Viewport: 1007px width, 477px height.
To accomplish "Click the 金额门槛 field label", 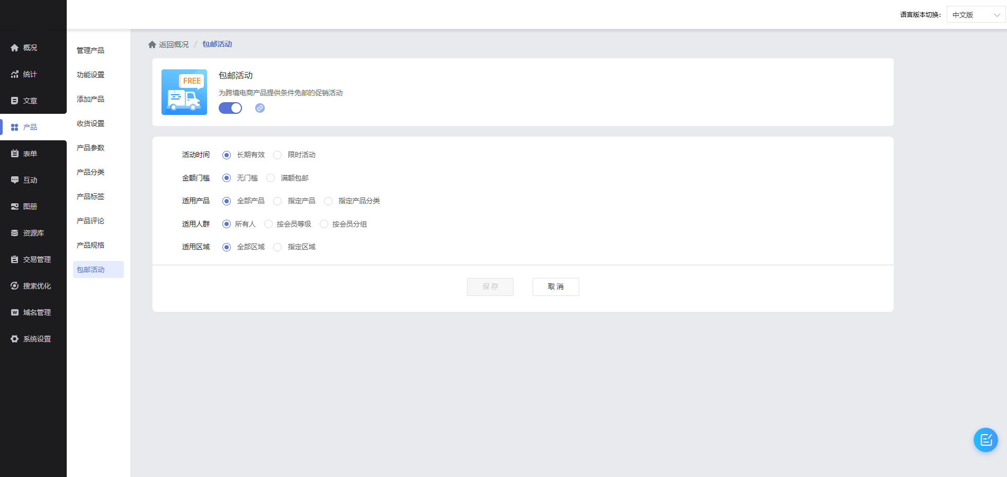I will coord(196,178).
